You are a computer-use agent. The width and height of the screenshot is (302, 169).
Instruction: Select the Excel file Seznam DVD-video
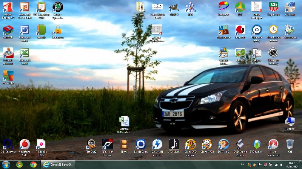124,122
